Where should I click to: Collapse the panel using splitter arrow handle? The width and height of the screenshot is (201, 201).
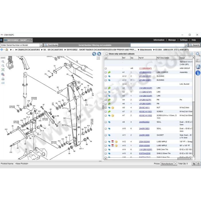coord(103,106)
